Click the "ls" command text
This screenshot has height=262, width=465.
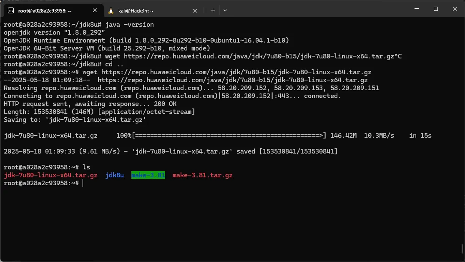click(86, 167)
